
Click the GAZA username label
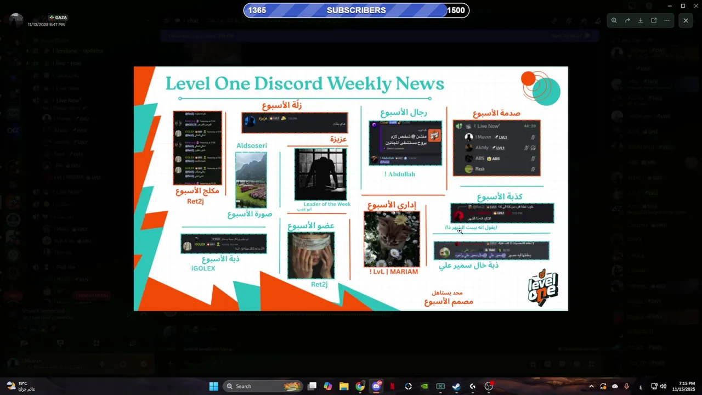58,18
